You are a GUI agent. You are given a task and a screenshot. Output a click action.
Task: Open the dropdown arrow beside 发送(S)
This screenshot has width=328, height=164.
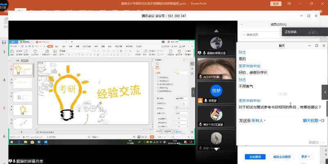[x=323, y=143]
